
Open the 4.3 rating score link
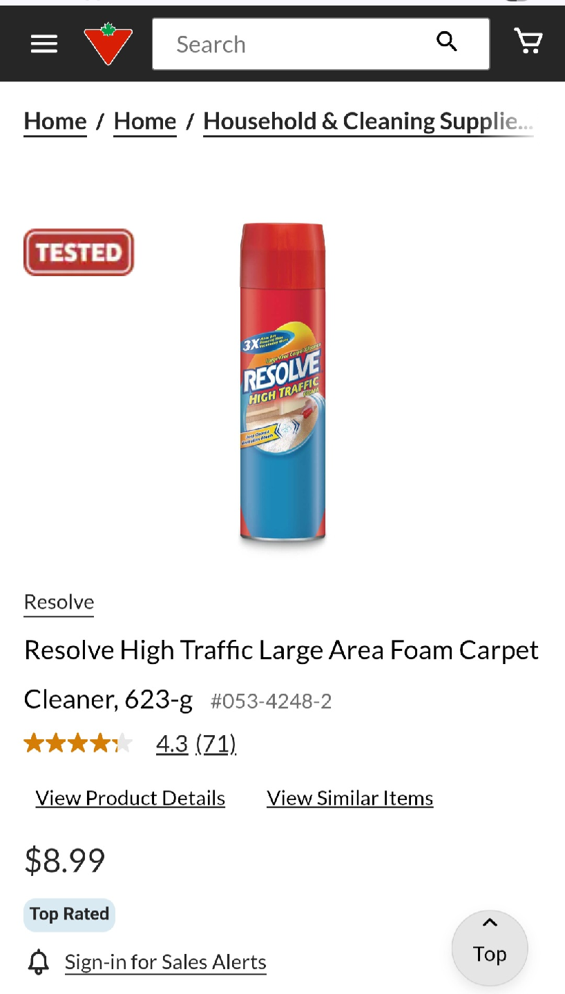point(172,743)
